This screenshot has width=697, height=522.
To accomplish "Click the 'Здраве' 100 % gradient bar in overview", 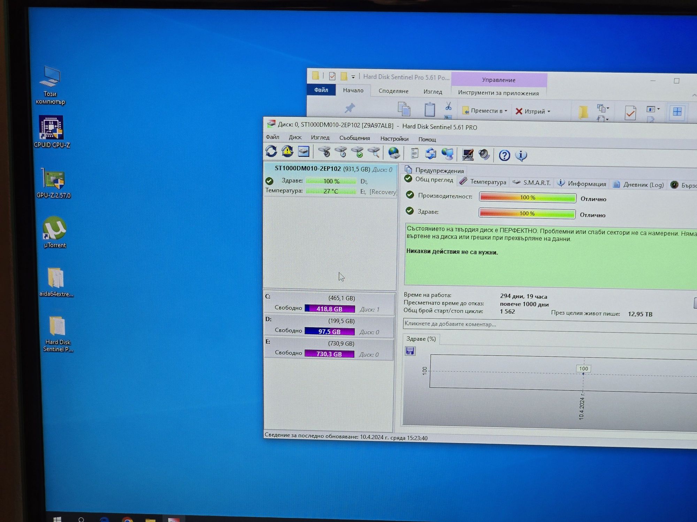I will click(x=527, y=213).
